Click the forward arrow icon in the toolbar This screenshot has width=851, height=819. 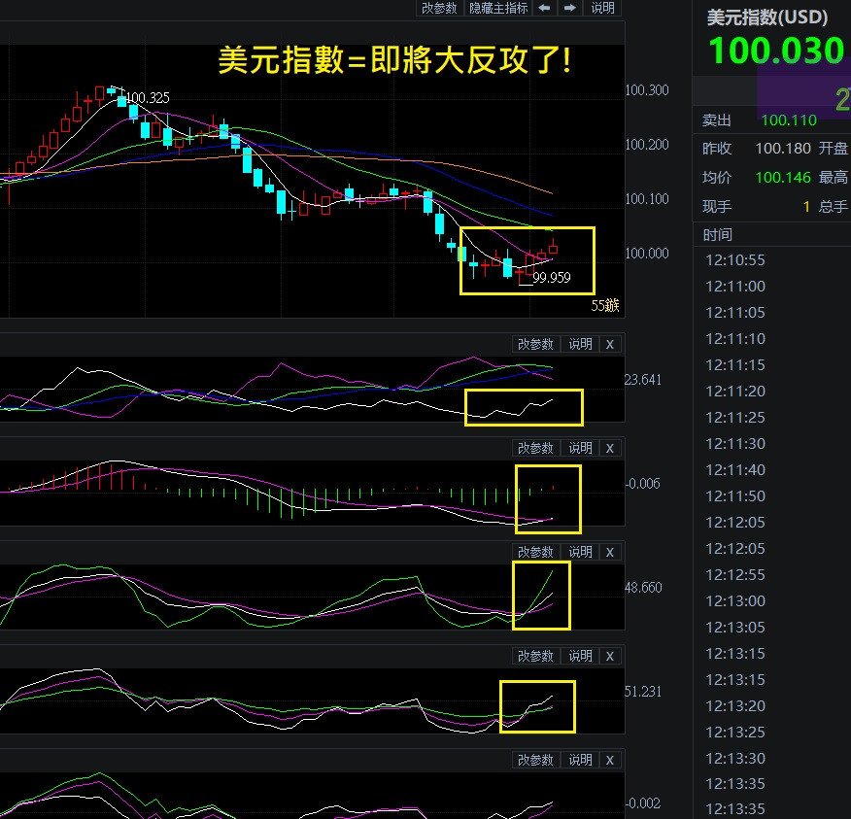(x=567, y=8)
